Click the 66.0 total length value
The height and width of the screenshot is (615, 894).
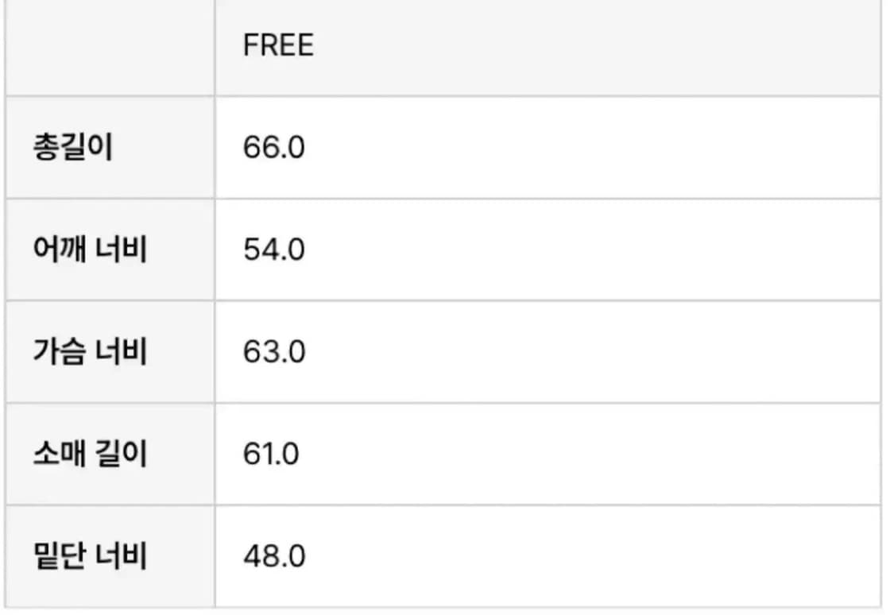pos(273,148)
